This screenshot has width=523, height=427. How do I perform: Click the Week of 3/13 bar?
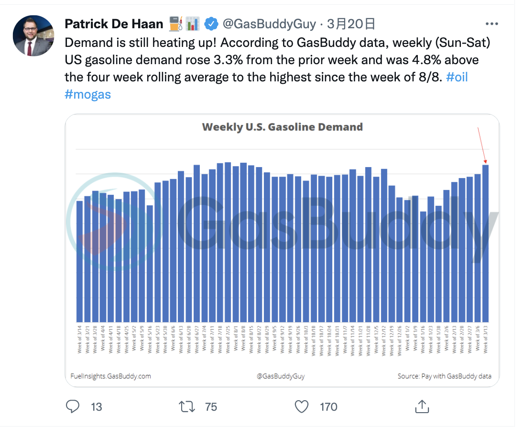[485, 243]
